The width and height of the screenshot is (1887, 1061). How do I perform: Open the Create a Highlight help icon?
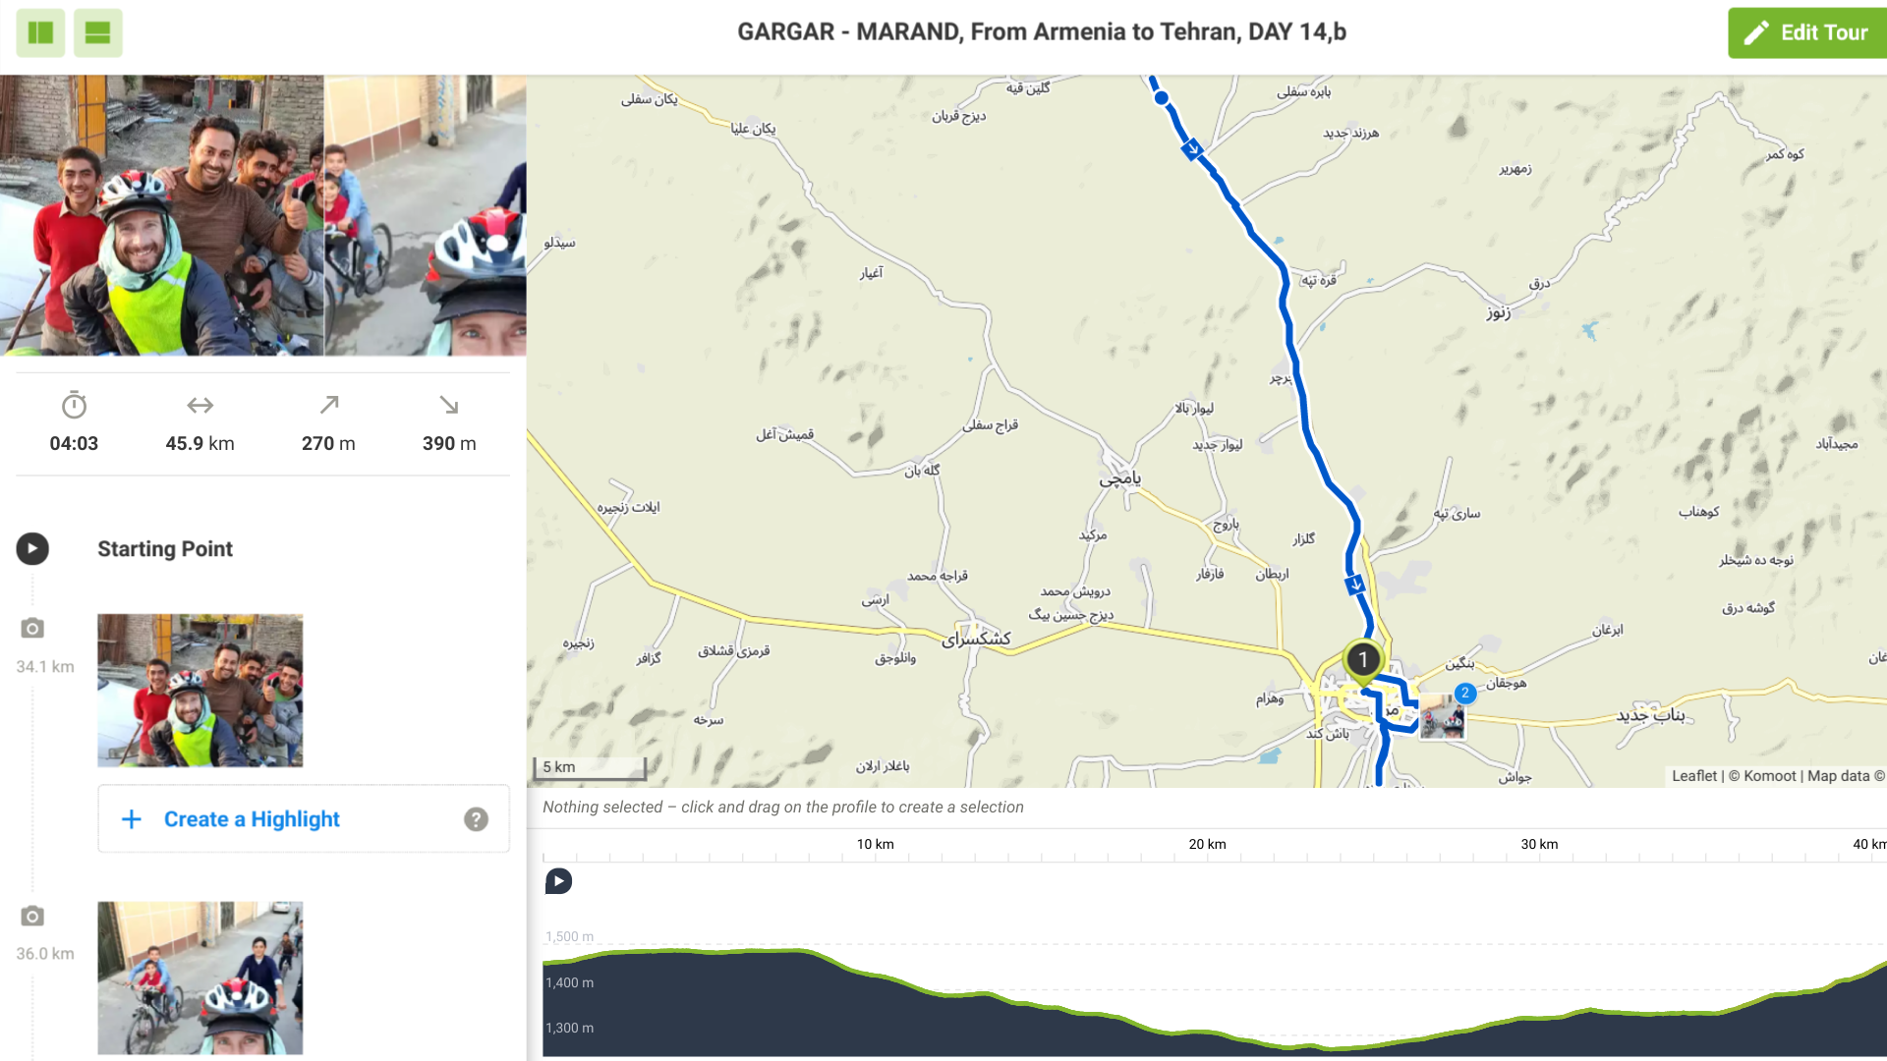[x=476, y=819]
